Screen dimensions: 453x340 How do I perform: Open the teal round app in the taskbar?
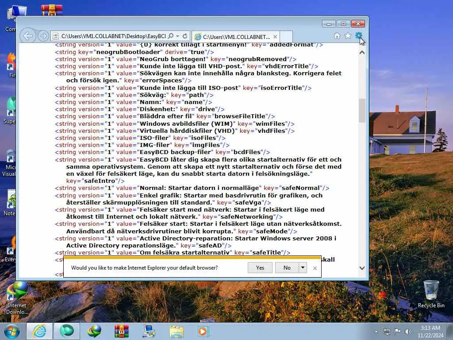(x=67, y=331)
